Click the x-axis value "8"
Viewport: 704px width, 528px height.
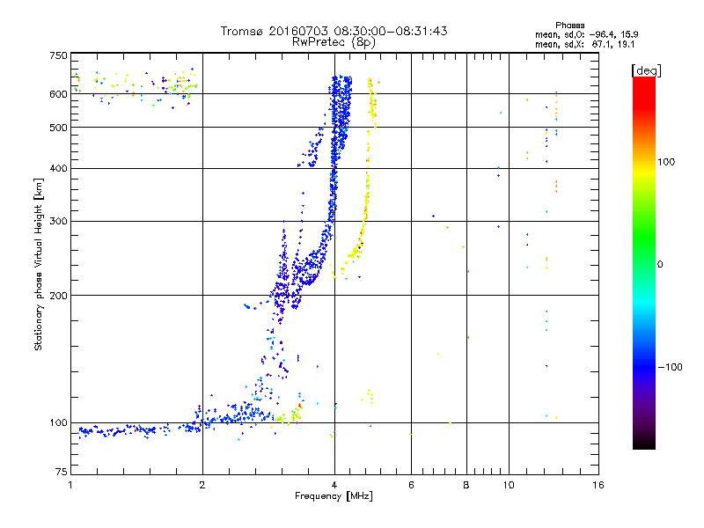466,485
